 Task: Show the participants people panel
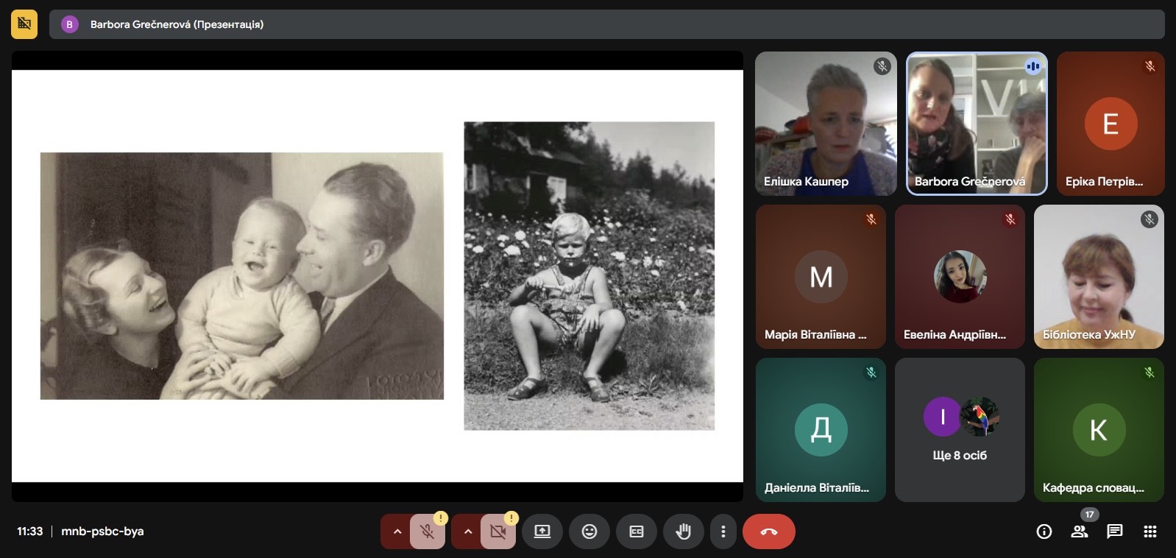click(x=1079, y=531)
